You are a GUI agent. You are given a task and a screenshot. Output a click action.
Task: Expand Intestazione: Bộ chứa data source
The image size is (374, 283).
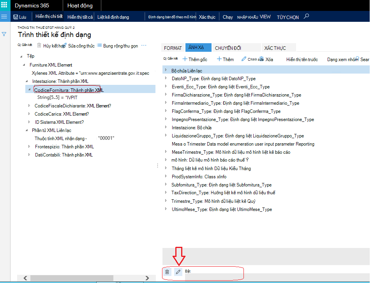166,127
